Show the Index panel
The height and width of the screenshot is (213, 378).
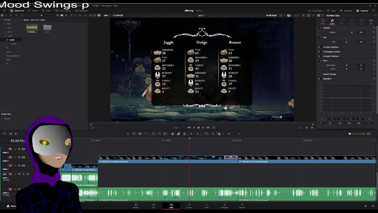pyautogui.click(x=47, y=11)
